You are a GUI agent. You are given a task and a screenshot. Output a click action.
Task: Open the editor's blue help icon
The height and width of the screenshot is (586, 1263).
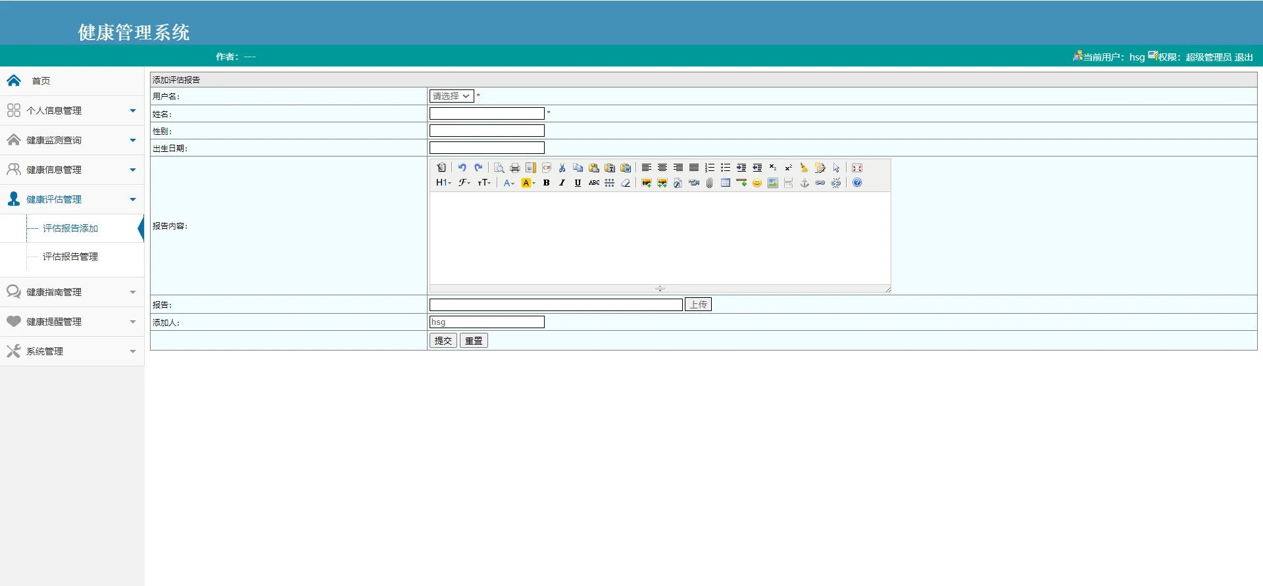pyautogui.click(x=857, y=183)
